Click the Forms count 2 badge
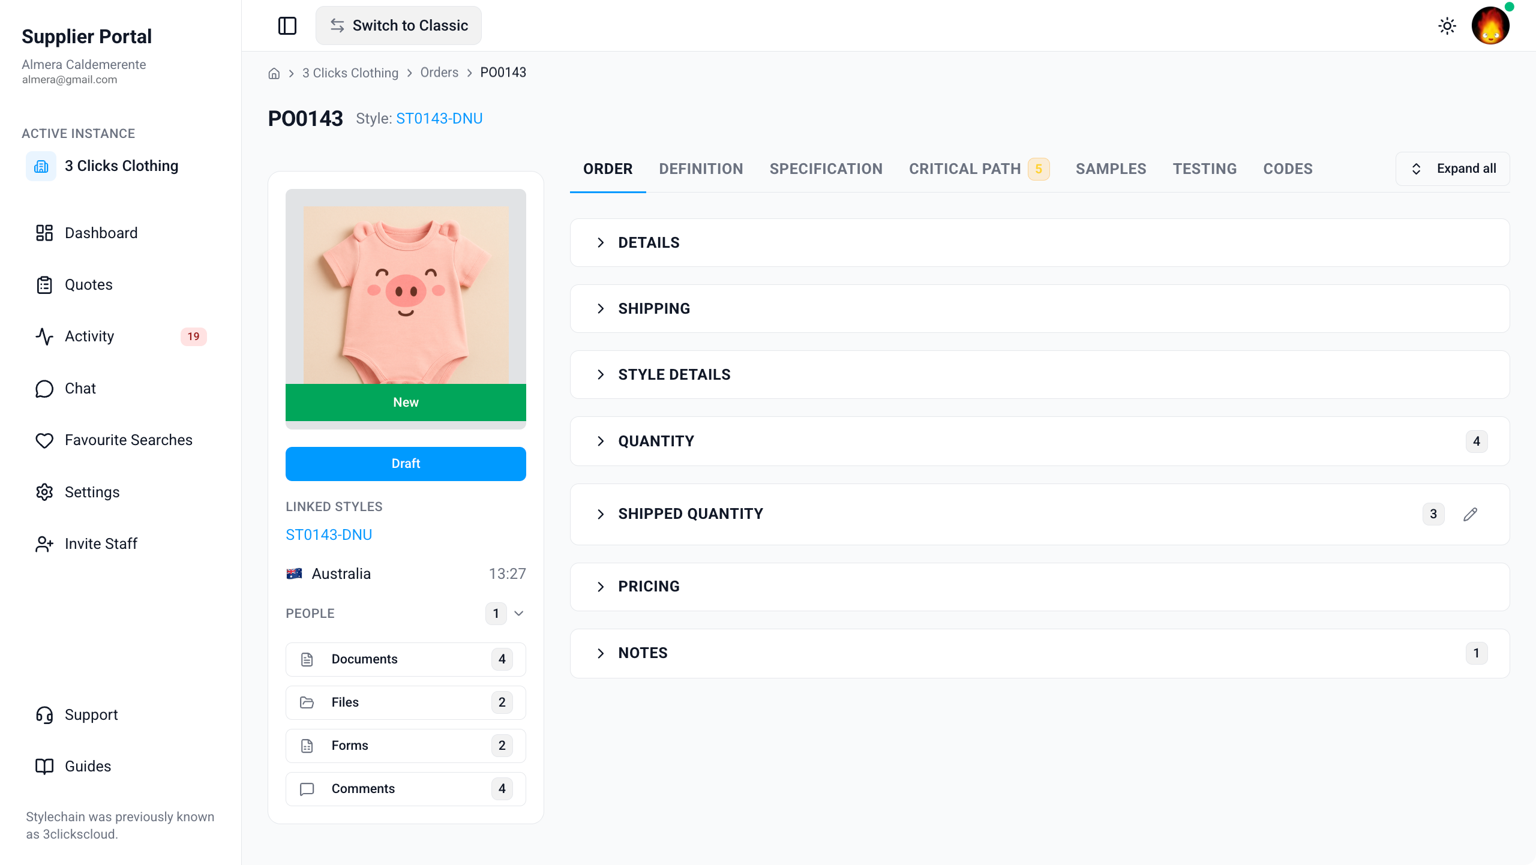Screen dimensions: 1536x865 click(x=502, y=746)
